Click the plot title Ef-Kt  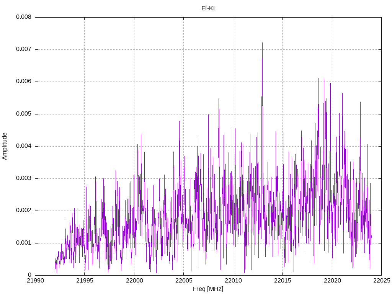(208, 8)
